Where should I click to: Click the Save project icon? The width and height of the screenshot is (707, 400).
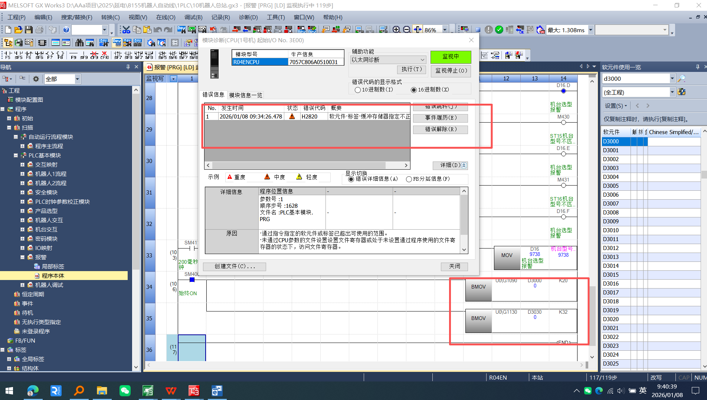(x=29, y=30)
